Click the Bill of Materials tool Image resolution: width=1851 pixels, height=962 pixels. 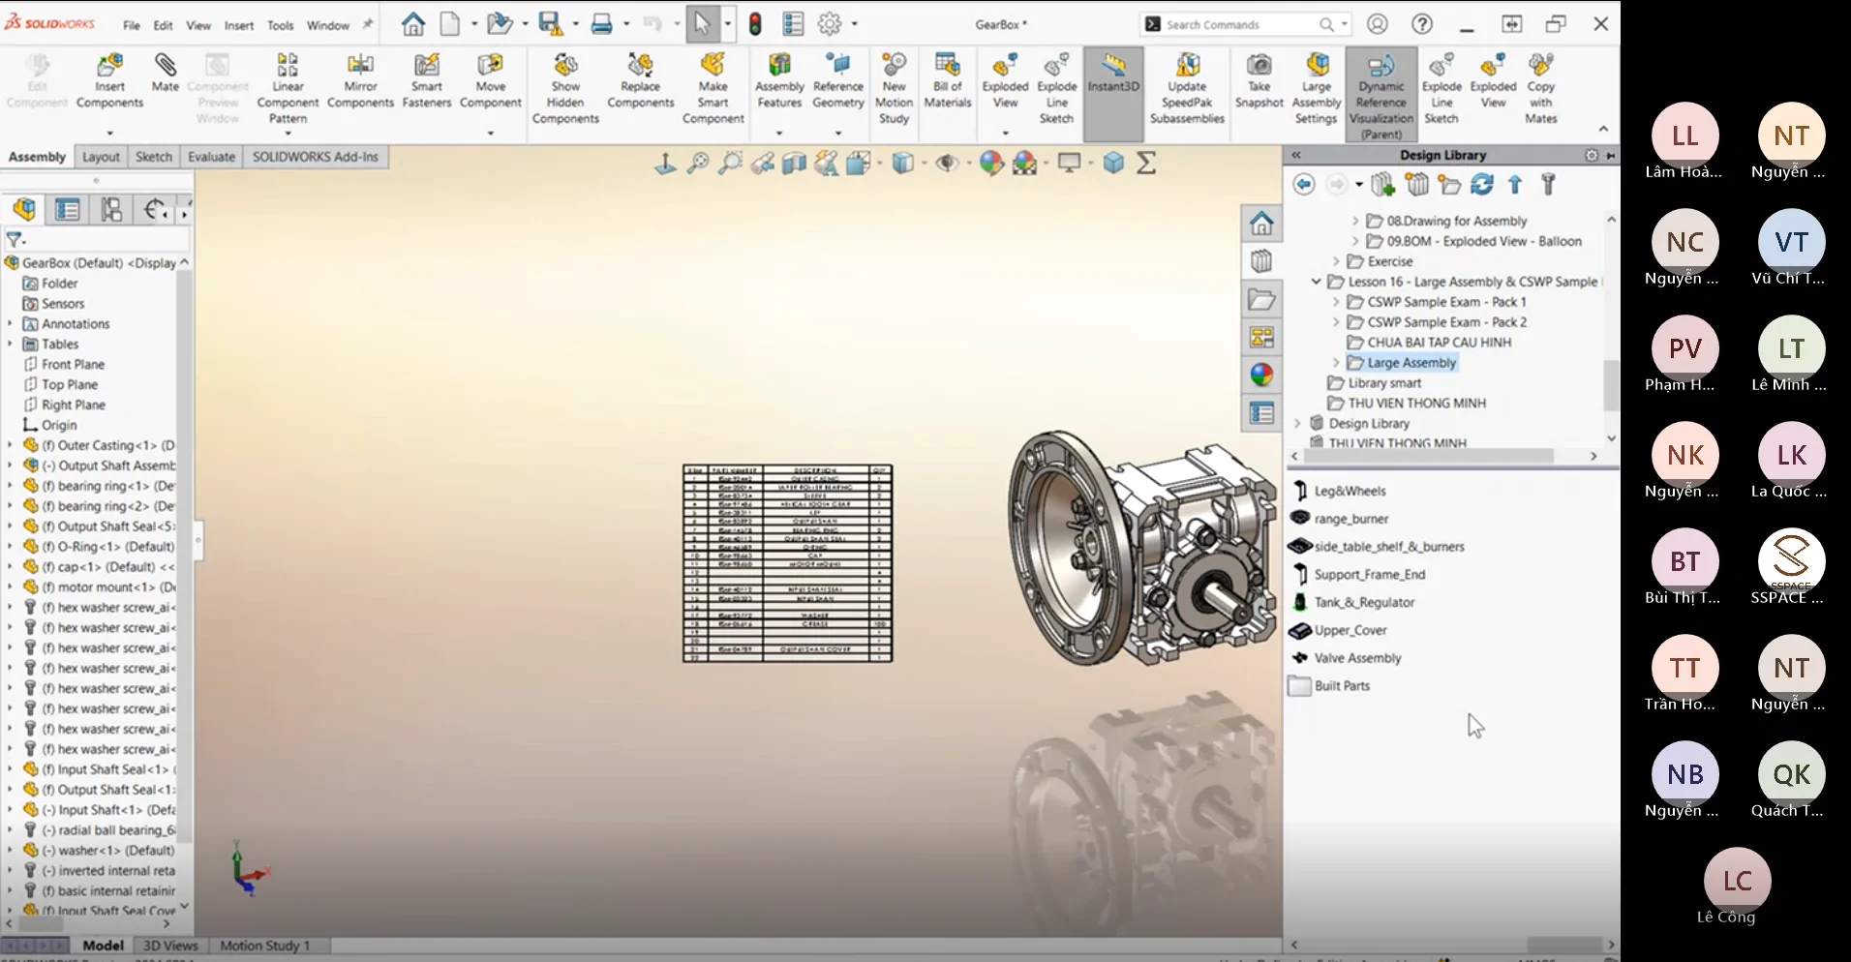pos(948,81)
